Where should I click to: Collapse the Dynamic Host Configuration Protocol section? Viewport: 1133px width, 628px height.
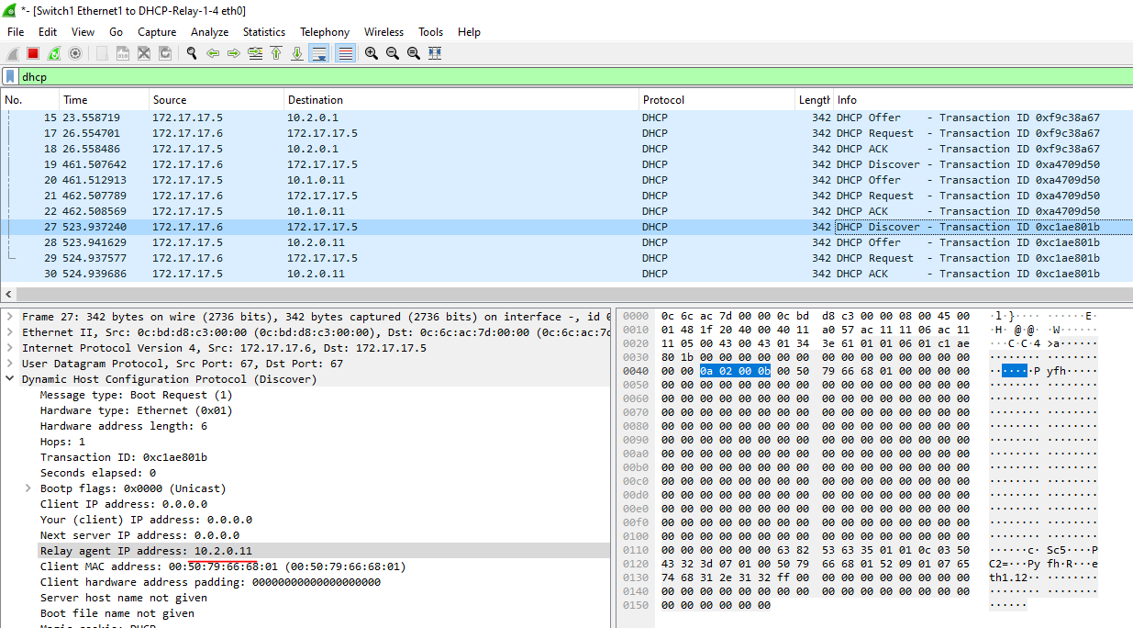tap(10, 379)
